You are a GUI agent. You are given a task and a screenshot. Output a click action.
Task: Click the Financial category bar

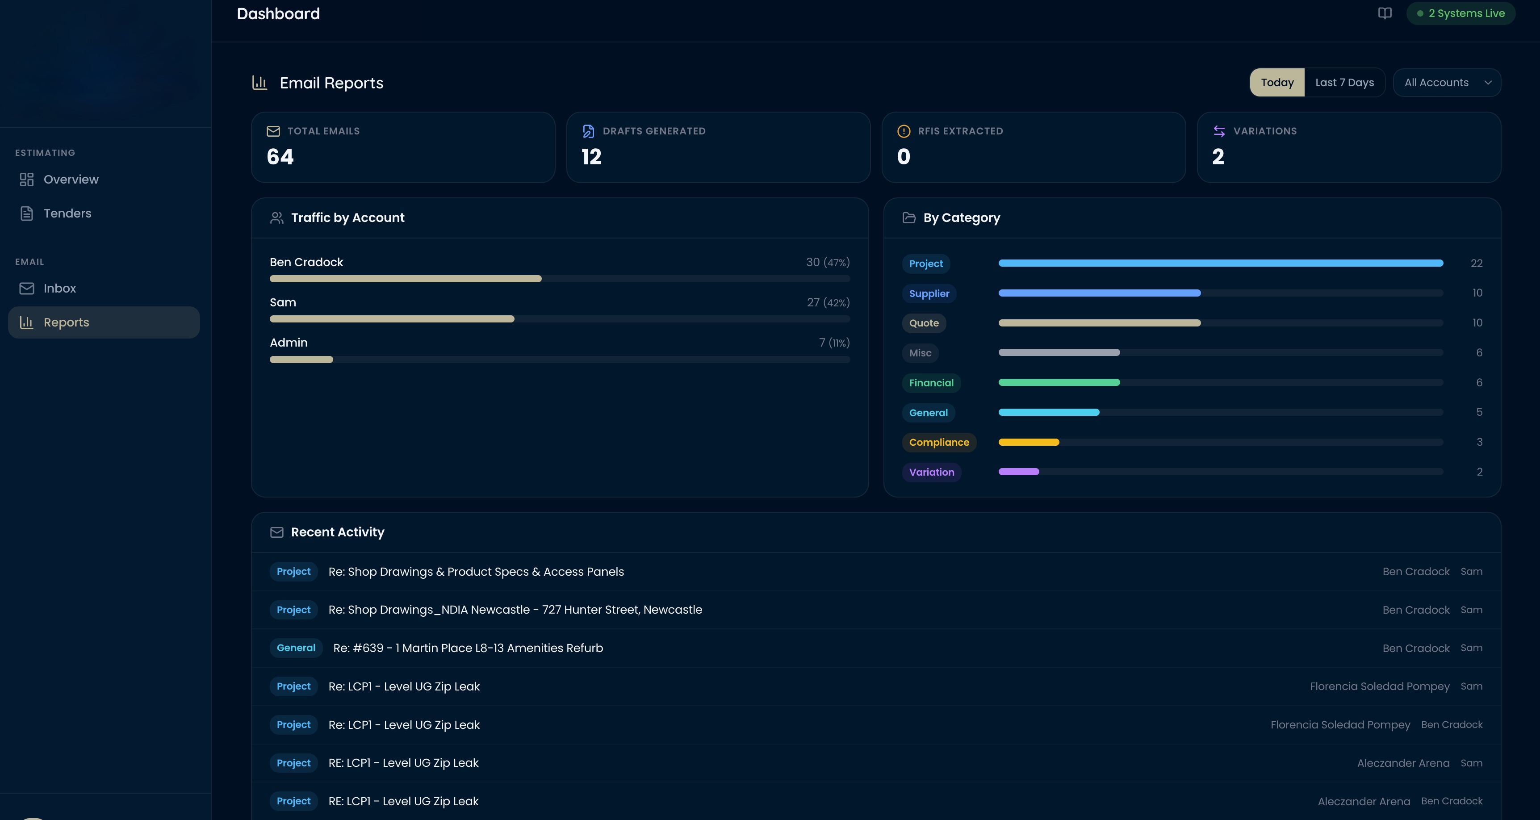1221,382
